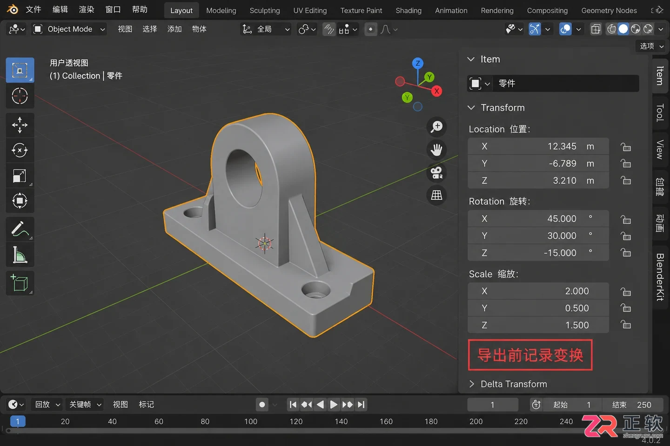Activate the 3D Cursor tool
Image resolution: width=670 pixels, height=446 pixels.
tap(20, 96)
